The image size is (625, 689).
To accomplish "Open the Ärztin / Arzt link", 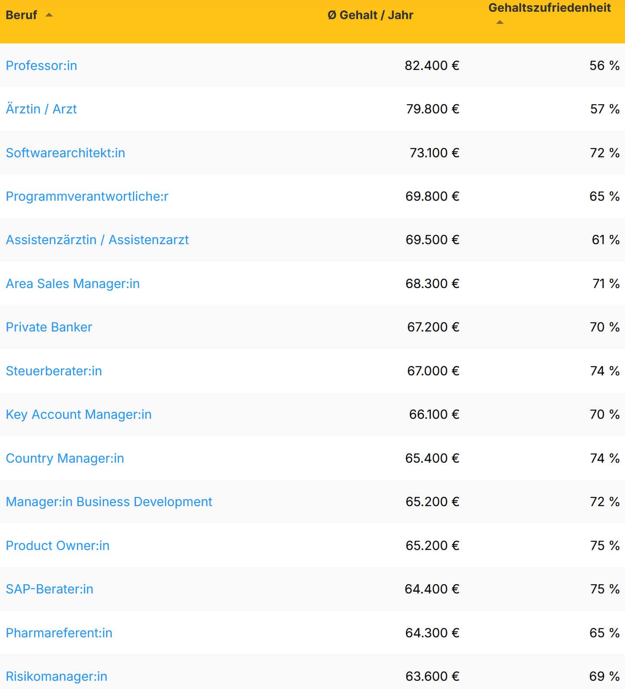I will (x=41, y=109).
